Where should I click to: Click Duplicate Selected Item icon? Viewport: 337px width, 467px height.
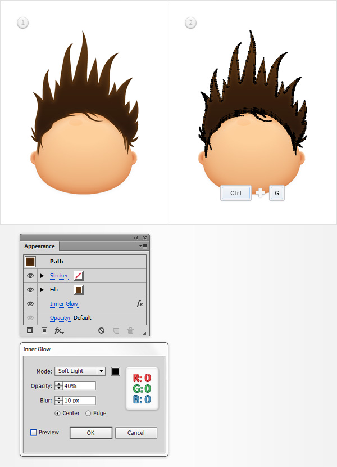point(117,331)
